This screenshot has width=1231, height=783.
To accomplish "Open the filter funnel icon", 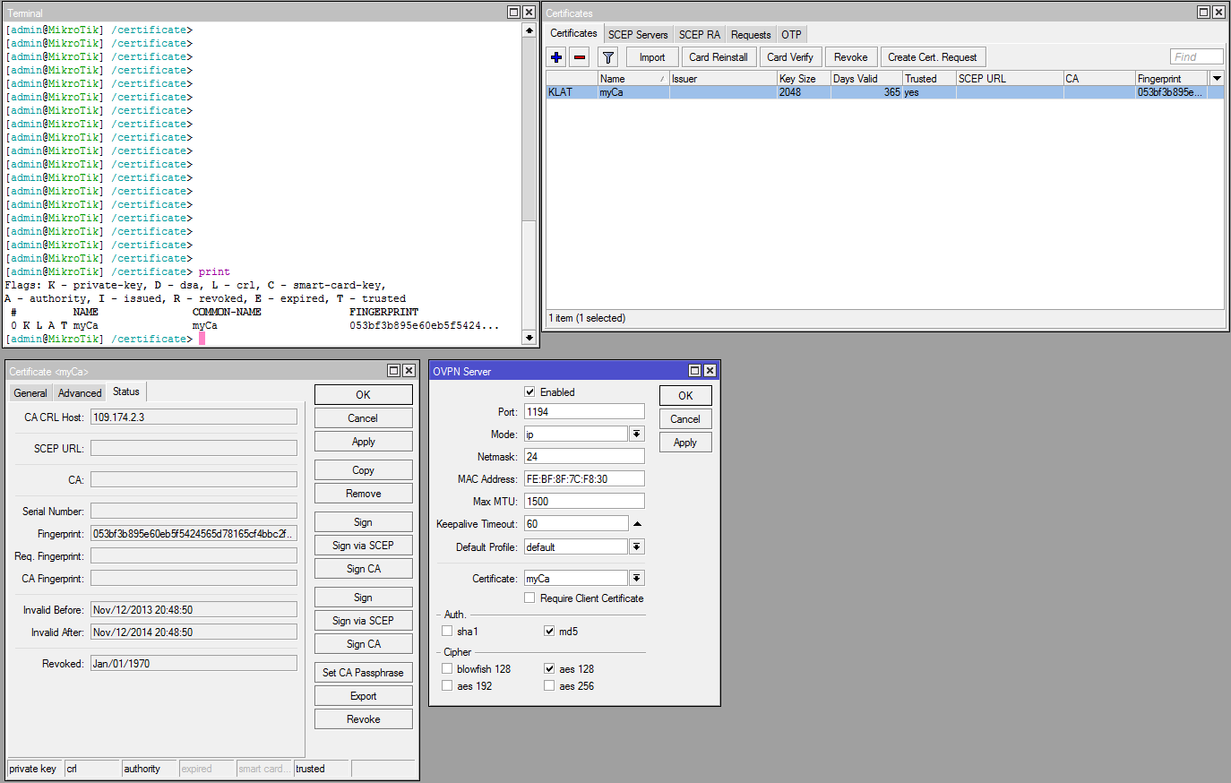I will click(608, 57).
